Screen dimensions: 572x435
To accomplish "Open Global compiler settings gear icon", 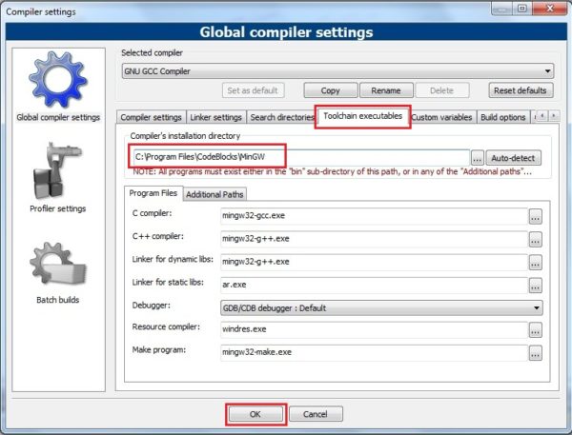I will click(57, 79).
